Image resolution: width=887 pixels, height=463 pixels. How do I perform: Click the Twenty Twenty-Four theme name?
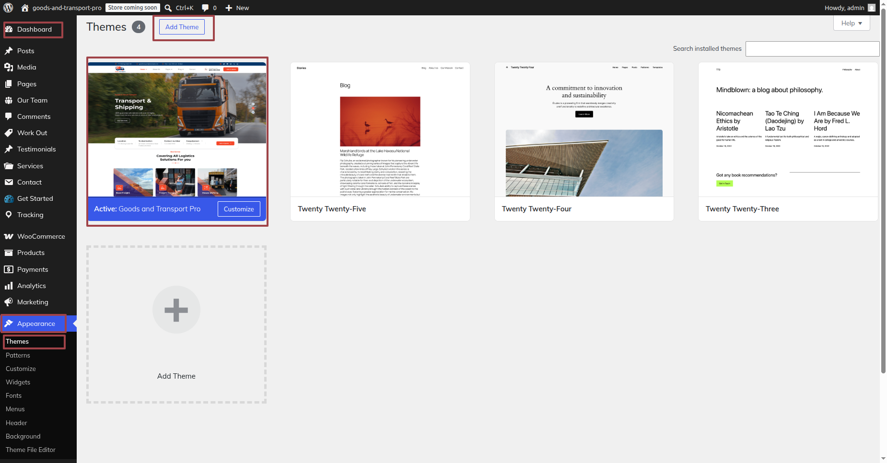pyautogui.click(x=537, y=209)
